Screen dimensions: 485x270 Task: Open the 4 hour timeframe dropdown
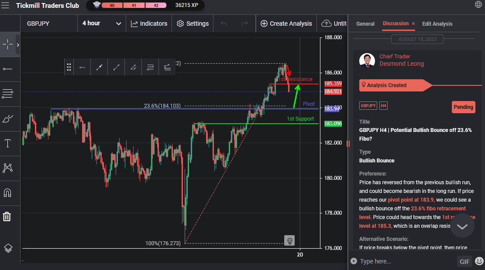click(x=101, y=24)
